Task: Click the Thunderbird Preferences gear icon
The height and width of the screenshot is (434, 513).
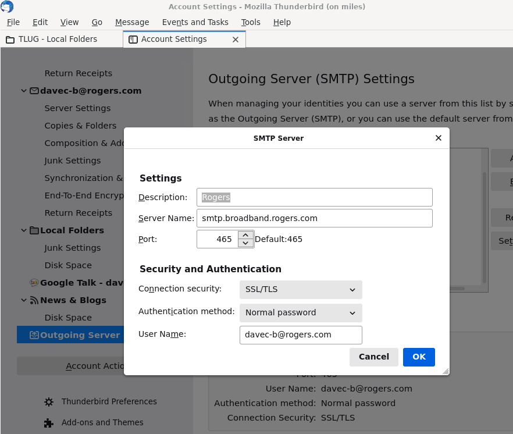Action: coord(49,401)
